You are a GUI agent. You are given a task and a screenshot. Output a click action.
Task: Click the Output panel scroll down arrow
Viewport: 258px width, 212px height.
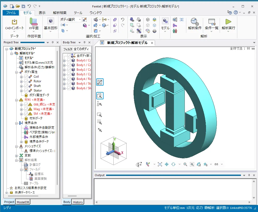click(254, 198)
